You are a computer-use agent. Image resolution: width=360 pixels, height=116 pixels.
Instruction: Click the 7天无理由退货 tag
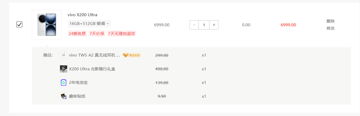click(122, 33)
